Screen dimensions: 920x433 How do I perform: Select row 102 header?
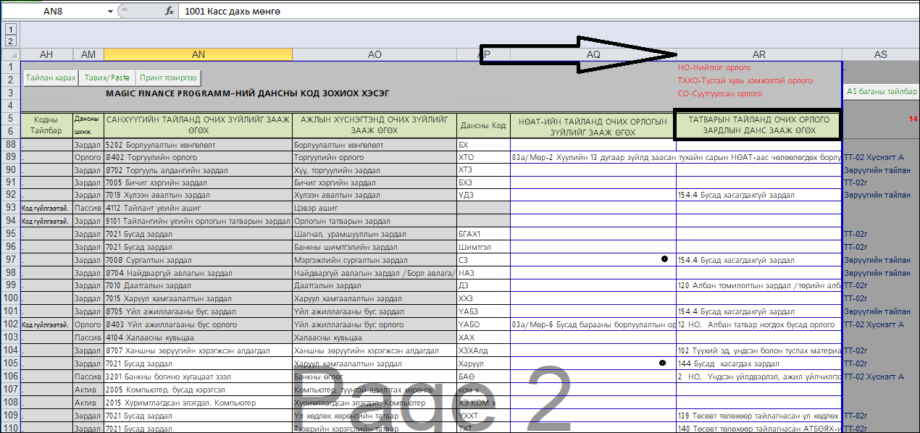[x=10, y=325]
